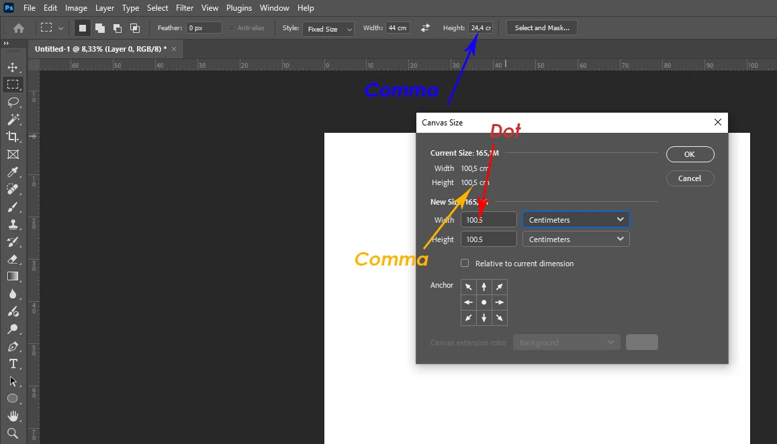Set anchor to bottom-right arrow
Image resolution: width=777 pixels, height=444 pixels.
tap(500, 318)
